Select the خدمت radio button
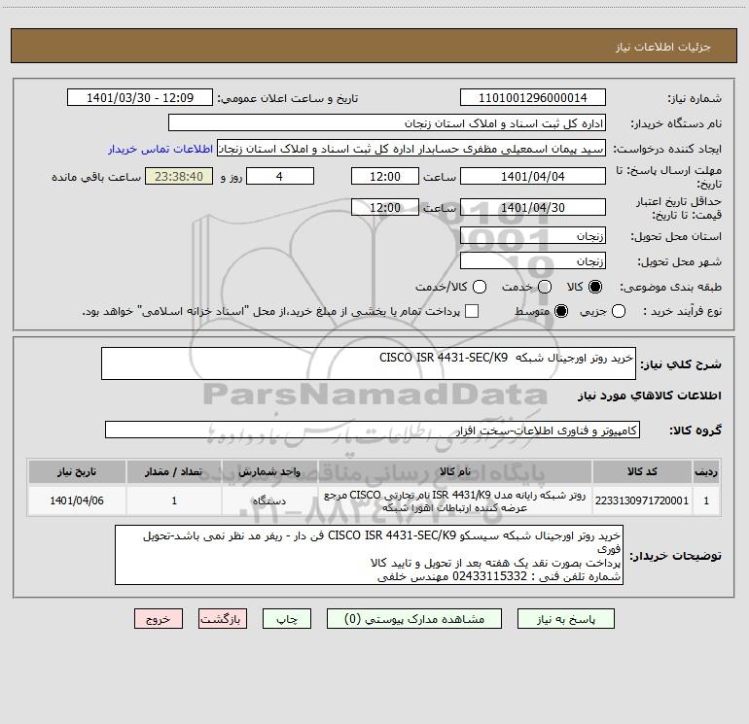 pos(545,287)
